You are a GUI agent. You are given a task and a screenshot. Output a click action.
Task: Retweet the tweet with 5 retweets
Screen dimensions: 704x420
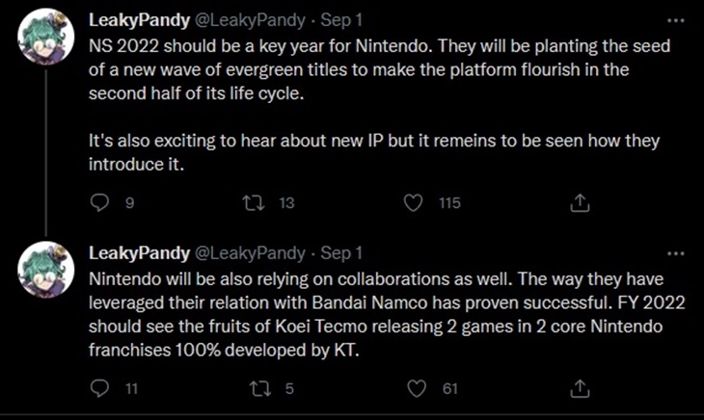click(x=260, y=388)
